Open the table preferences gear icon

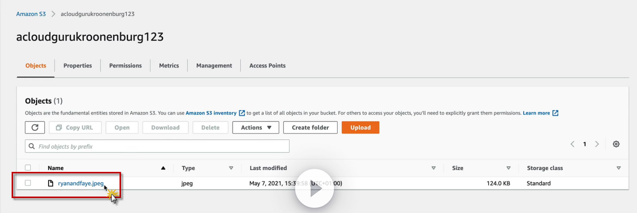click(616, 144)
